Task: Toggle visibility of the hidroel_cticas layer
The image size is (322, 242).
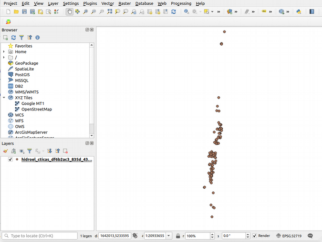Action: click(x=10, y=160)
